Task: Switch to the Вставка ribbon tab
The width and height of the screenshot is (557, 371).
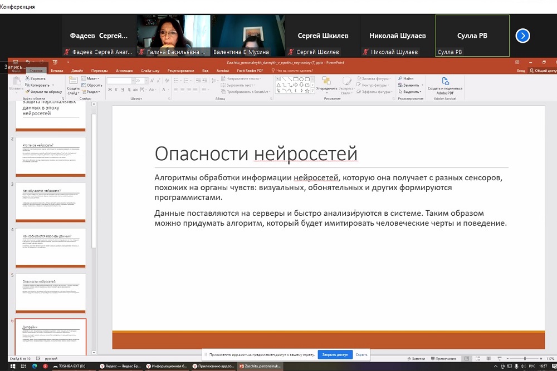Action: (x=57, y=71)
